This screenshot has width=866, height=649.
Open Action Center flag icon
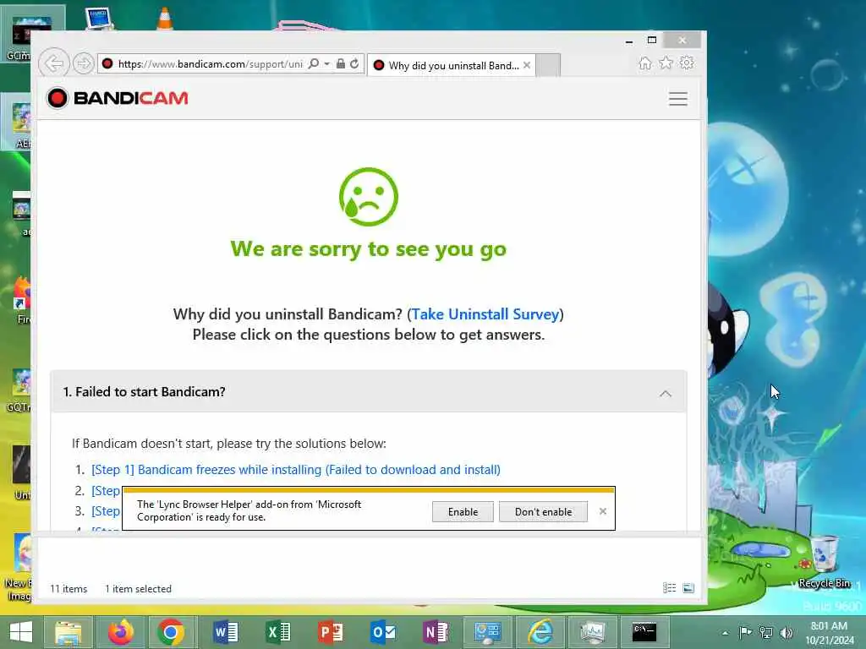point(745,632)
